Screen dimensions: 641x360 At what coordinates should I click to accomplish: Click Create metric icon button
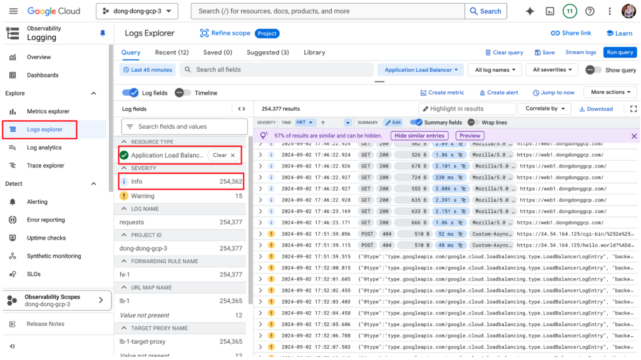(x=442, y=92)
